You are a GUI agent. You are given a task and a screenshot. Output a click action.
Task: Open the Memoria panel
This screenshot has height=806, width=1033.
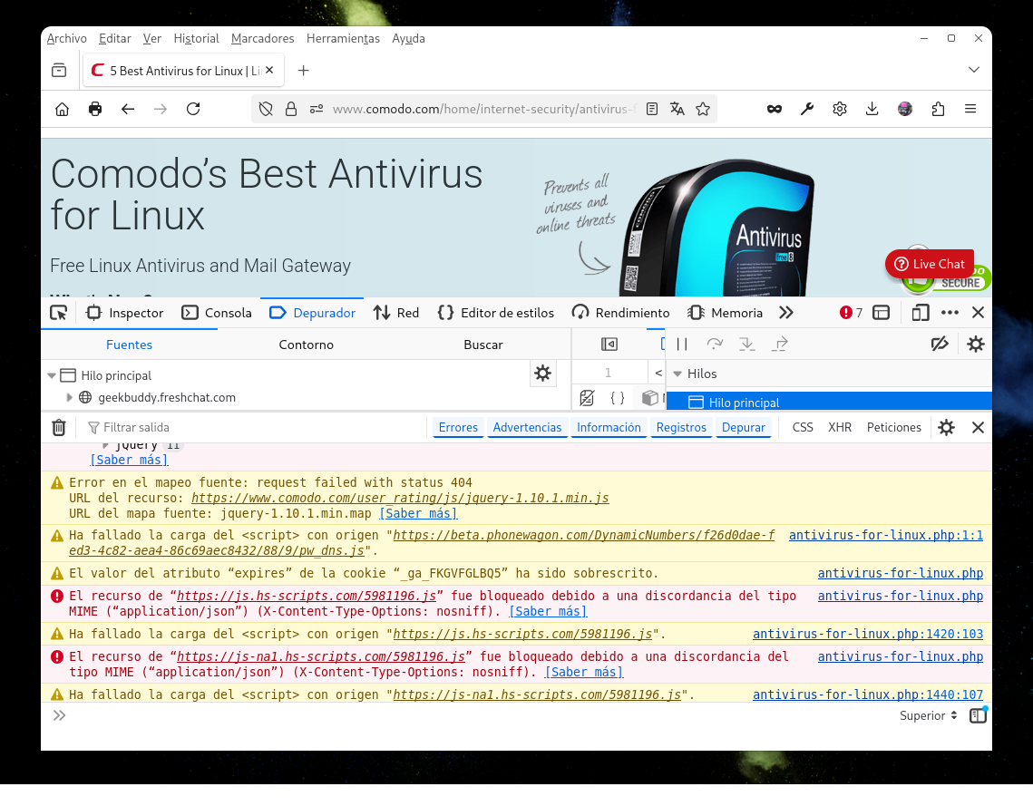(x=725, y=313)
